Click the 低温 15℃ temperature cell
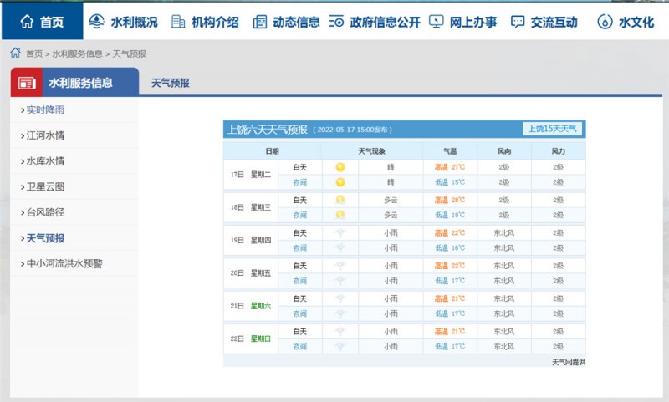Screen dimensions: 669x402 pos(450,182)
